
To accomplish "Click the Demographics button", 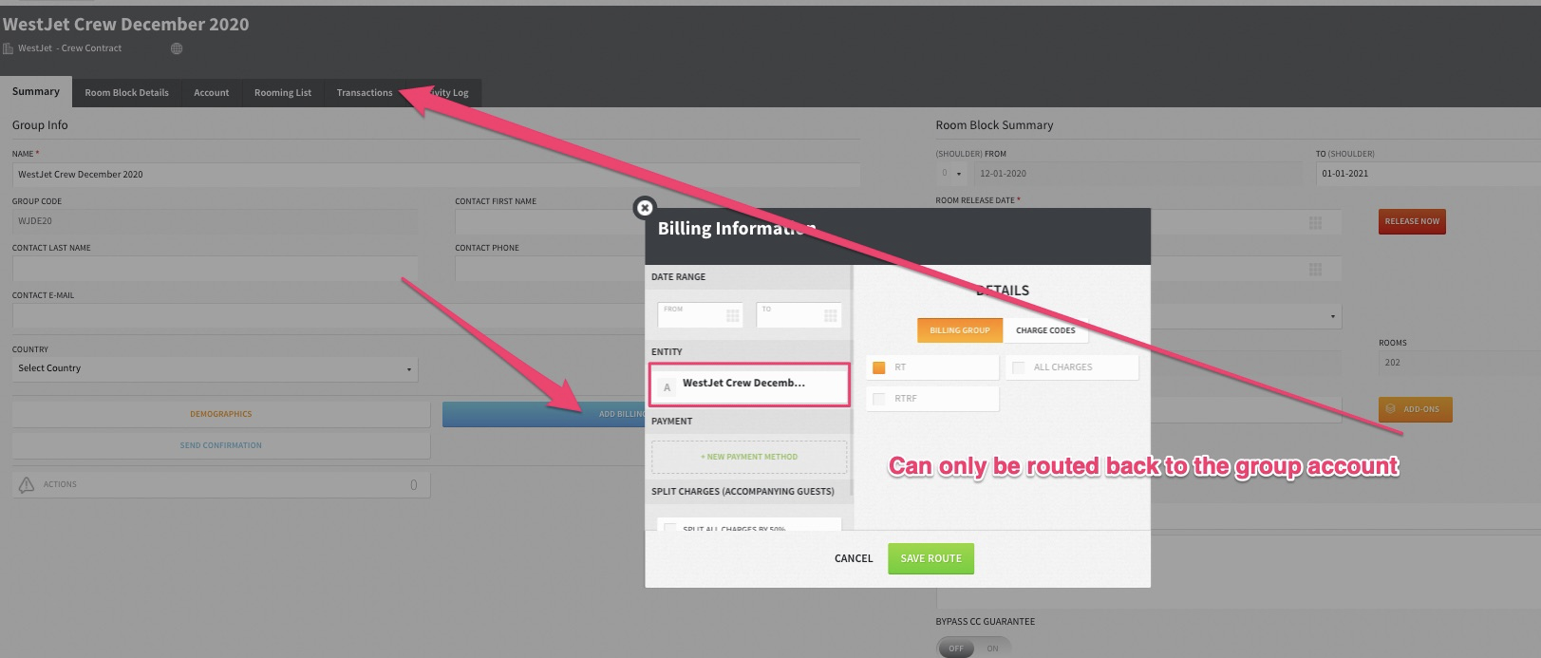I will pyautogui.click(x=221, y=414).
